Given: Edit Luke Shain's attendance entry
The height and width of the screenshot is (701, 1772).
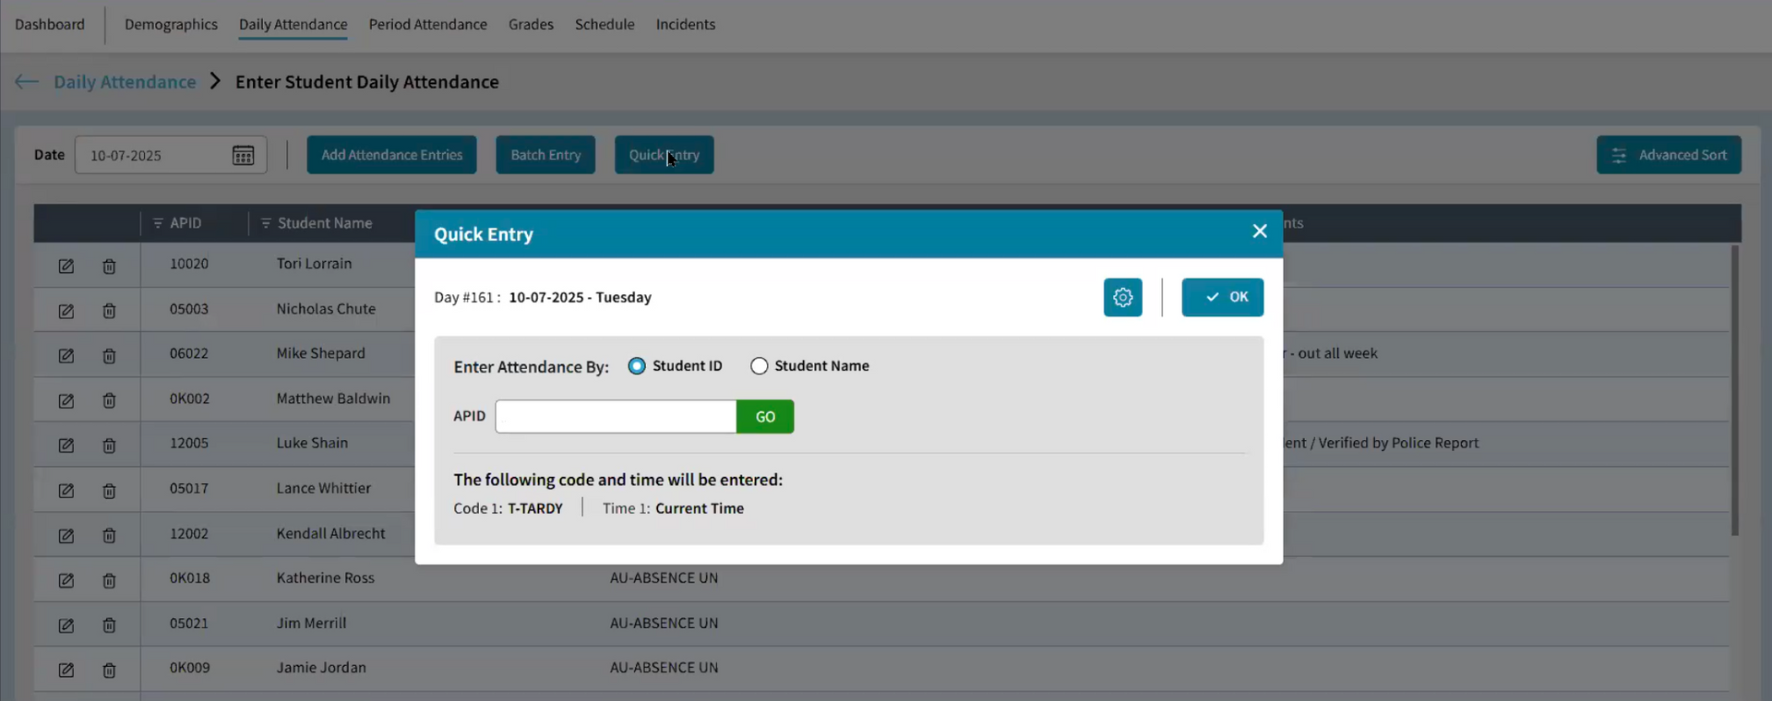Looking at the screenshot, I should (66, 446).
